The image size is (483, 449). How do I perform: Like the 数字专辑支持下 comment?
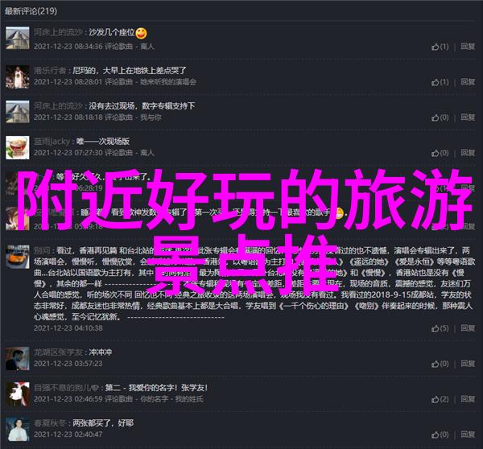pos(440,117)
